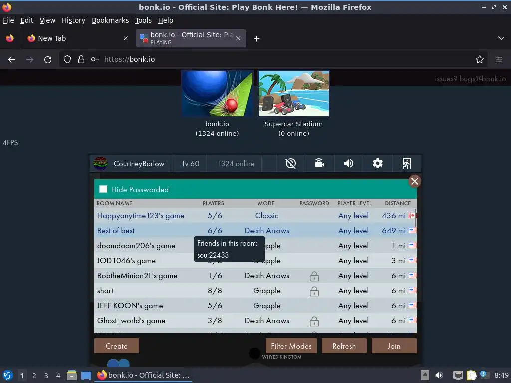511x383 pixels.
Task: Click US flag on doomdoom206's game row
Action: (x=413, y=245)
